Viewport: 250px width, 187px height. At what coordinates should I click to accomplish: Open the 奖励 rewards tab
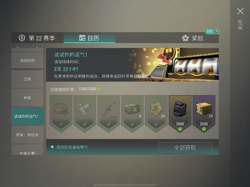point(193,38)
